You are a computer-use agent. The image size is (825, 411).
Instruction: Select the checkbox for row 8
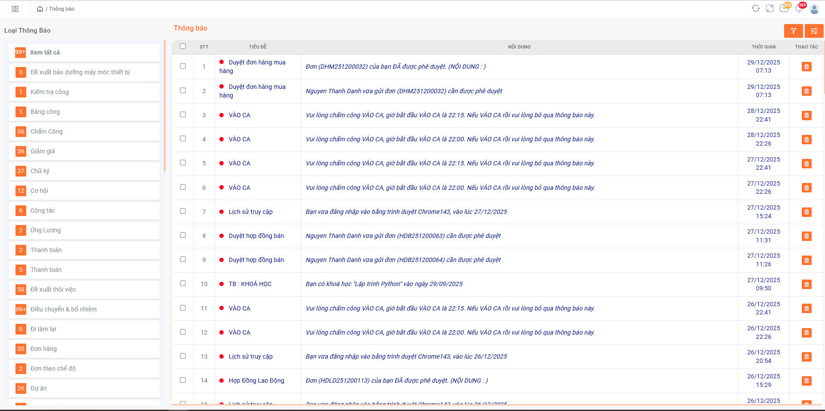click(183, 235)
